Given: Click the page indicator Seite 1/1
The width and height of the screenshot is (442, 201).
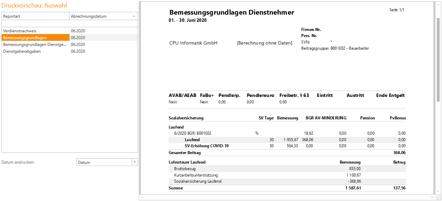Looking at the screenshot, I should [x=397, y=10].
